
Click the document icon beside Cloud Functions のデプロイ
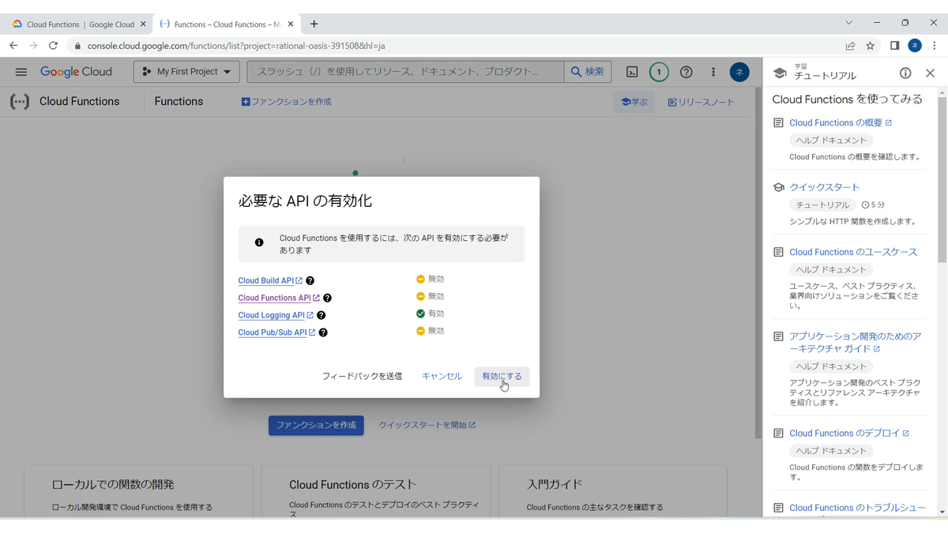(778, 434)
